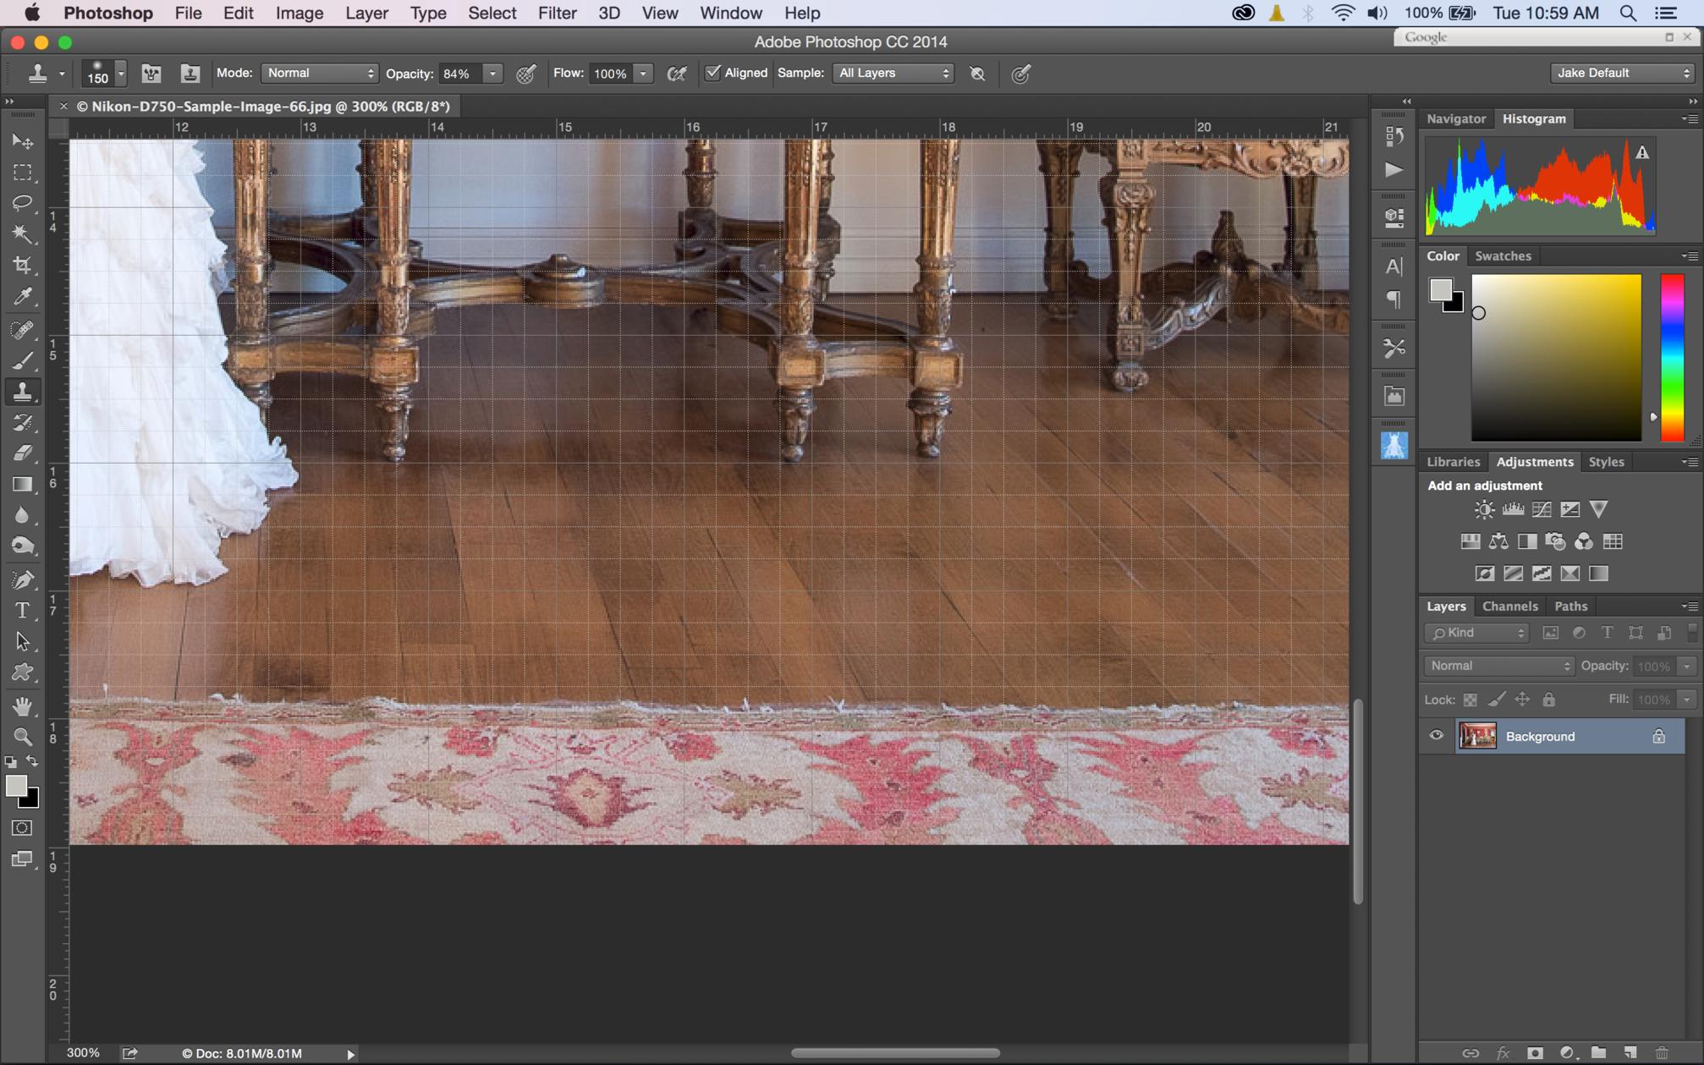Click the hue spectrum slider bar
Viewport: 1704px width, 1065px height.
(x=1672, y=357)
